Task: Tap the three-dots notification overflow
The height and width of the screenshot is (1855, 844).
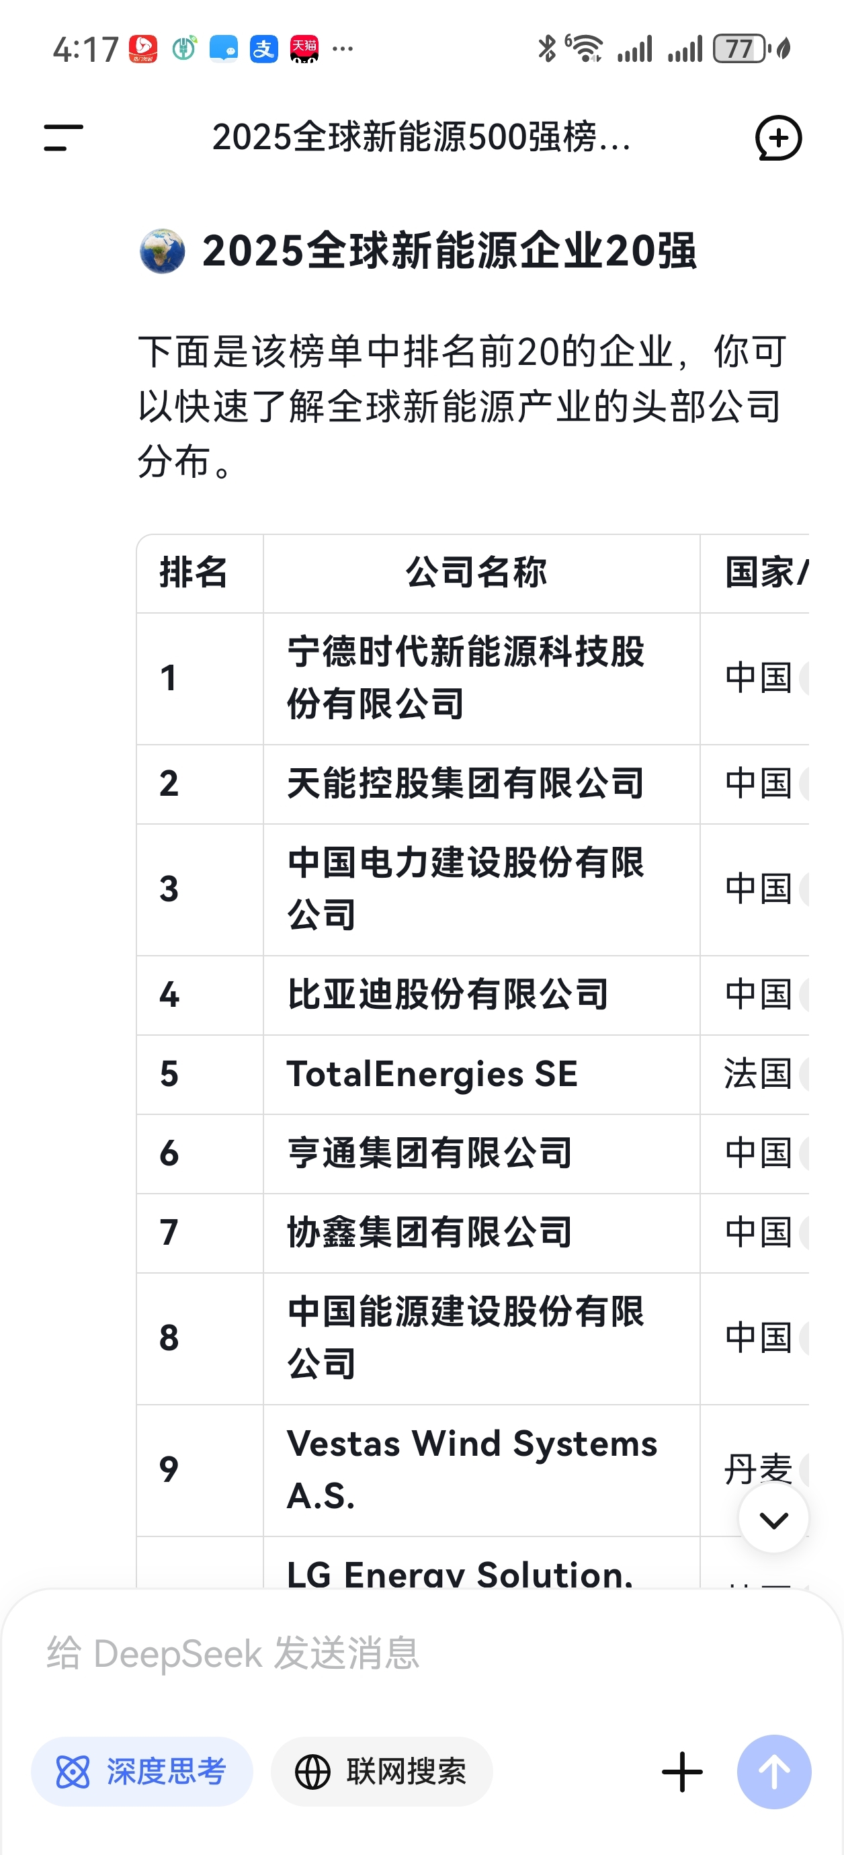Action: pyautogui.click(x=343, y=49)
